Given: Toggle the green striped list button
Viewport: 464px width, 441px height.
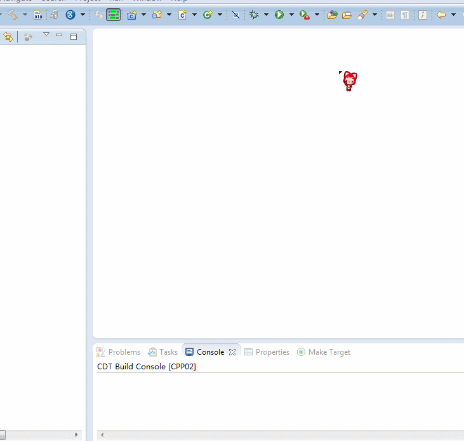Looking at the screenshot, I should click(x=114, y=15).
